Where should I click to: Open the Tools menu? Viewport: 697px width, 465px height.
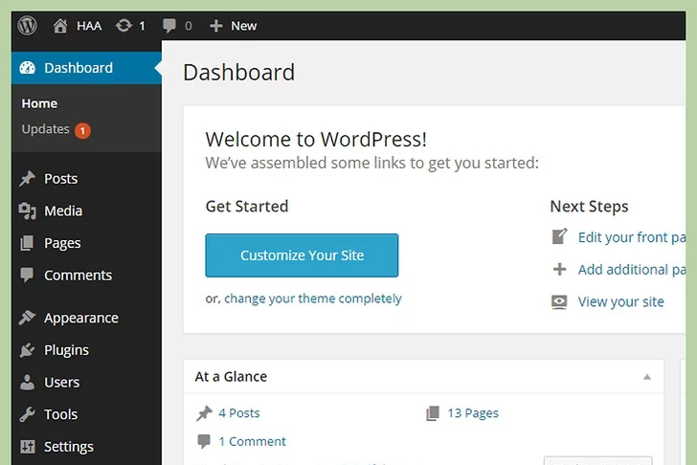click(60, 414)
